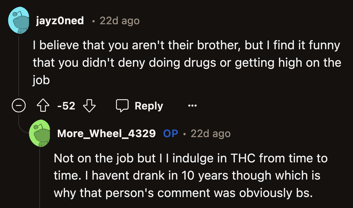This screenshot has height=208, width=353.
Task: Click the 22d ago timestamp on jayz0ned's comment
Action: 119,21
